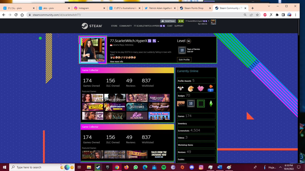Open a new Chrome tab
The image size is (305, 171).
[x=252, y=8]
